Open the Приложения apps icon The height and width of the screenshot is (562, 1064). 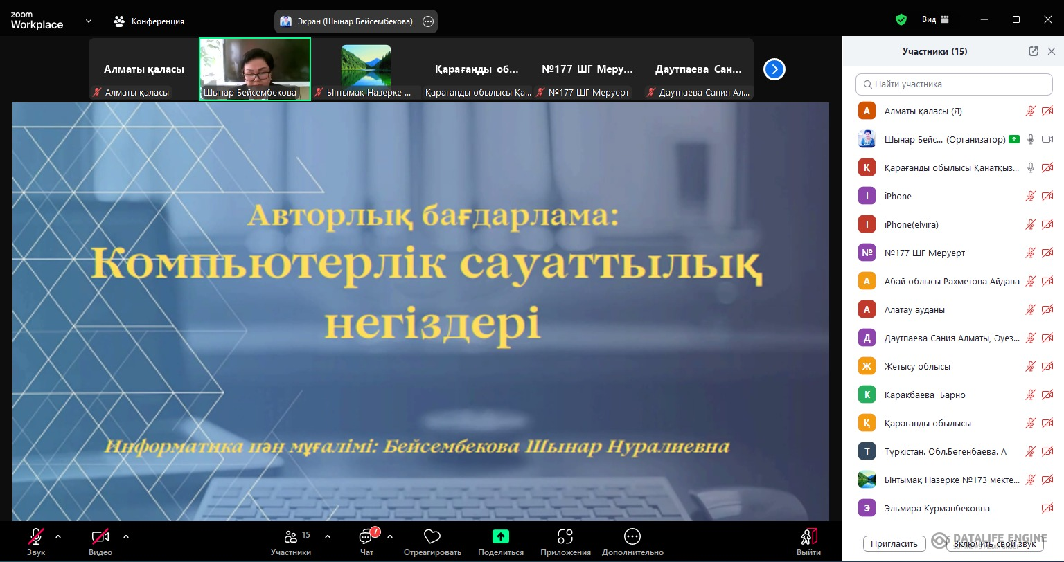tap(565, 537)
